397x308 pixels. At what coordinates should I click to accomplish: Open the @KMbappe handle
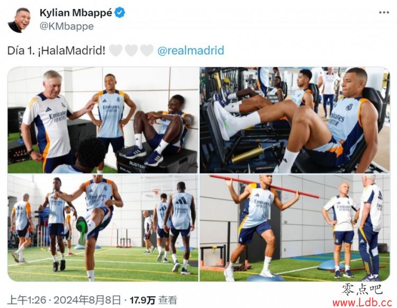point(67,26)
